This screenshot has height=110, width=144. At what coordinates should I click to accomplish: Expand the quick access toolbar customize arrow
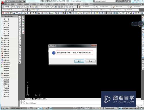24,1
